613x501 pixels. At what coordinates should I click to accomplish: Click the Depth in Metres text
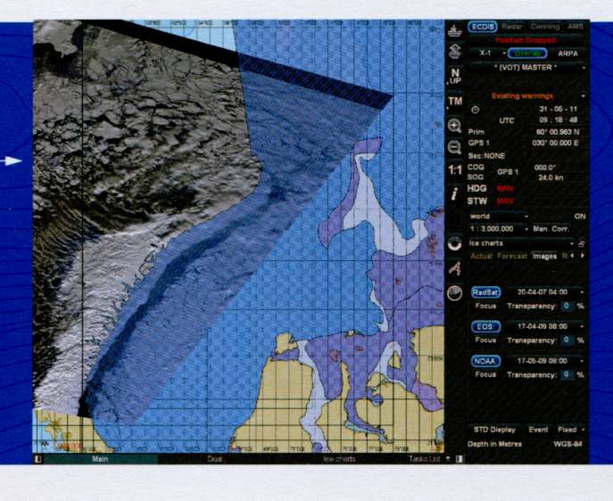pos(494,444)
